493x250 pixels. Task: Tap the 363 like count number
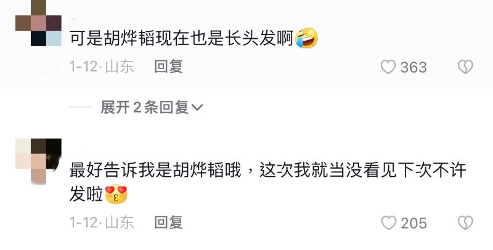click(414, 67)
